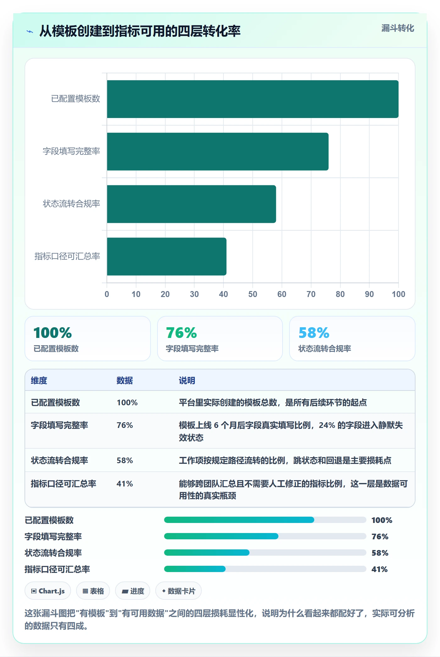The width and height of the screenshot is (440, 657).
Task: Click the description starting 模板上线 6 个月后
Action: point(291,431)
